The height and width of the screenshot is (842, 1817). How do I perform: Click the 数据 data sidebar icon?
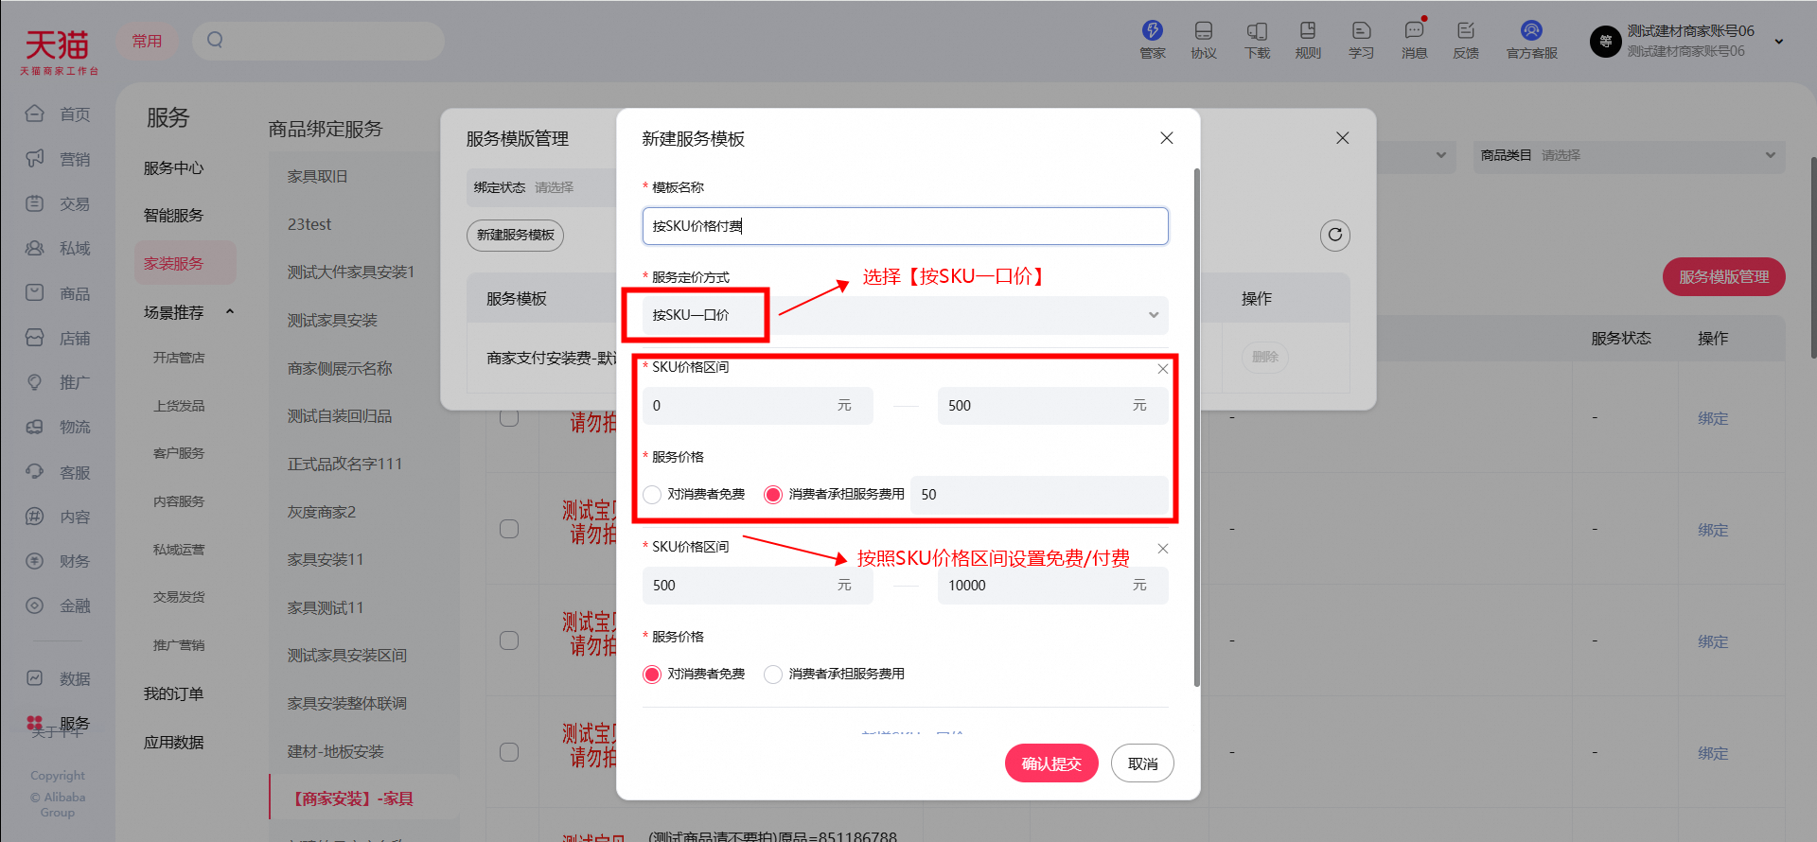tap(35, 678)
